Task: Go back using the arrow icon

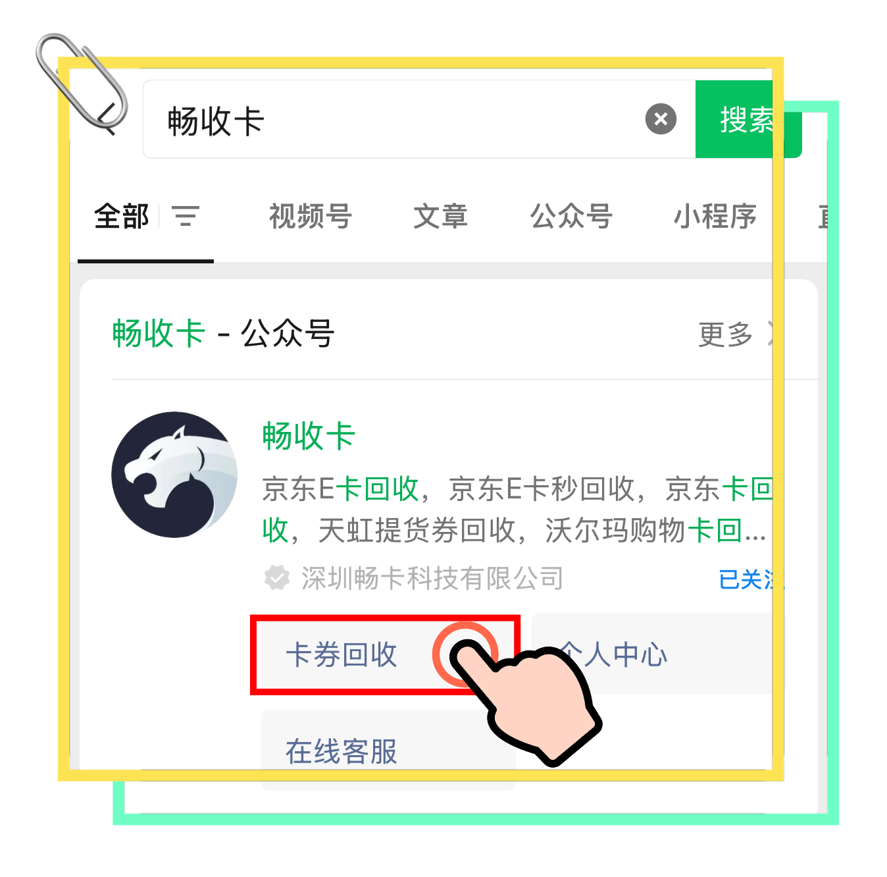Action: tap(107, 119)
